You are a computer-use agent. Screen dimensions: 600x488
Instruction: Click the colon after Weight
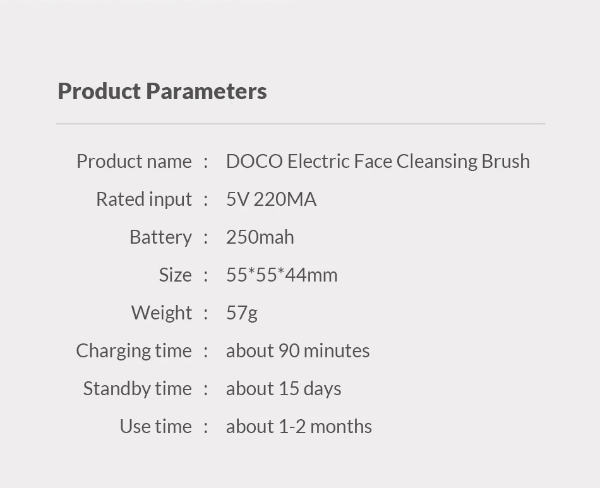(206, 314)
